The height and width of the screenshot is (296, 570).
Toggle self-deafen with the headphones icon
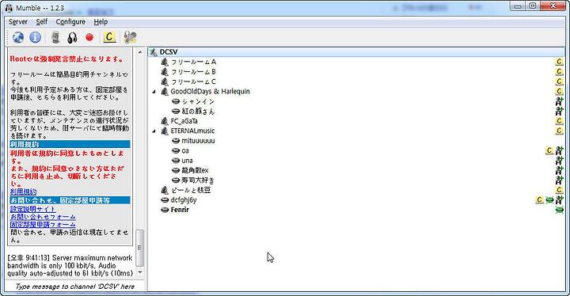[x=72, y=37]
